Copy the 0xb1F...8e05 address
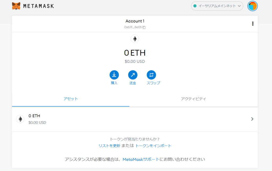The width and height of the screenshot is (272, 171). pyautogui.click(x=144, y=27)
